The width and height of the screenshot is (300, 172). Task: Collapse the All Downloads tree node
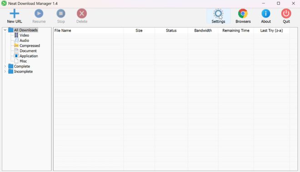point(5,30)
